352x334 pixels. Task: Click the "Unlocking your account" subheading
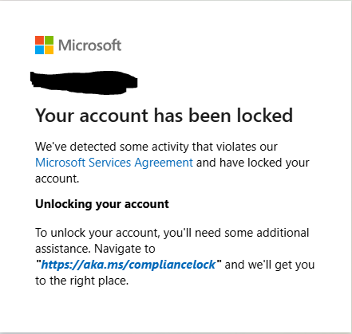pyautogui.click(x=102, y=204)
